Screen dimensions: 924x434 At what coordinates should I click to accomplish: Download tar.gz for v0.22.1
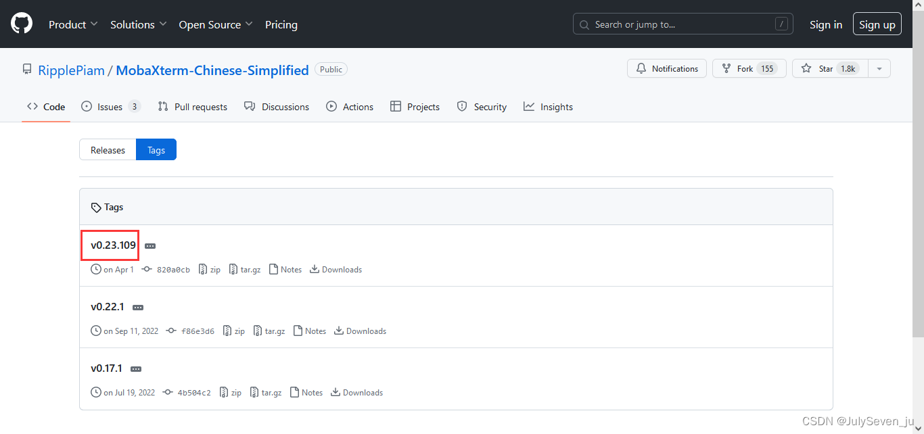coord(269,331)
